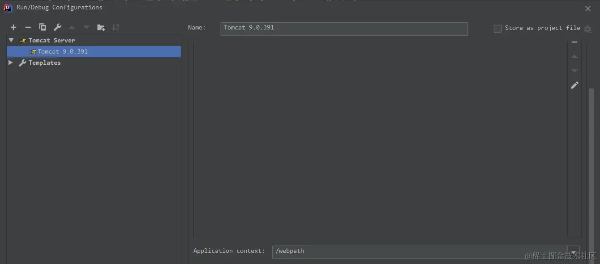Close the Run/Debug Configurations dialog
Viewport: 600px width, 264px height.
tap(588, 8)
